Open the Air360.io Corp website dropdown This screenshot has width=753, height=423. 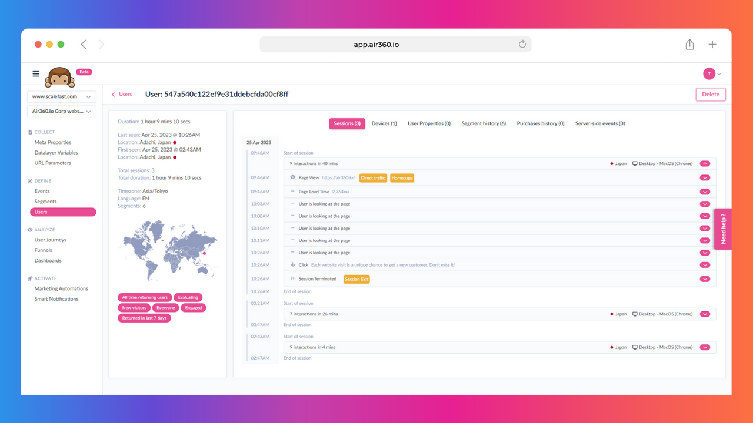(62, 111)
